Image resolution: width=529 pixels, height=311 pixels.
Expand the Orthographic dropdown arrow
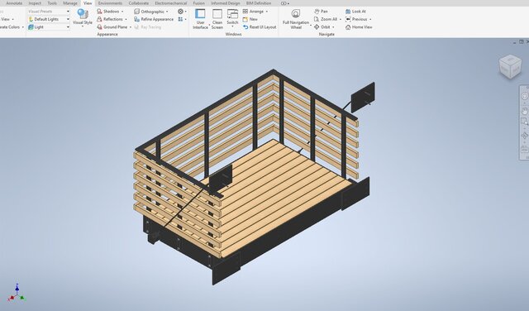click(x=167, y=12)
